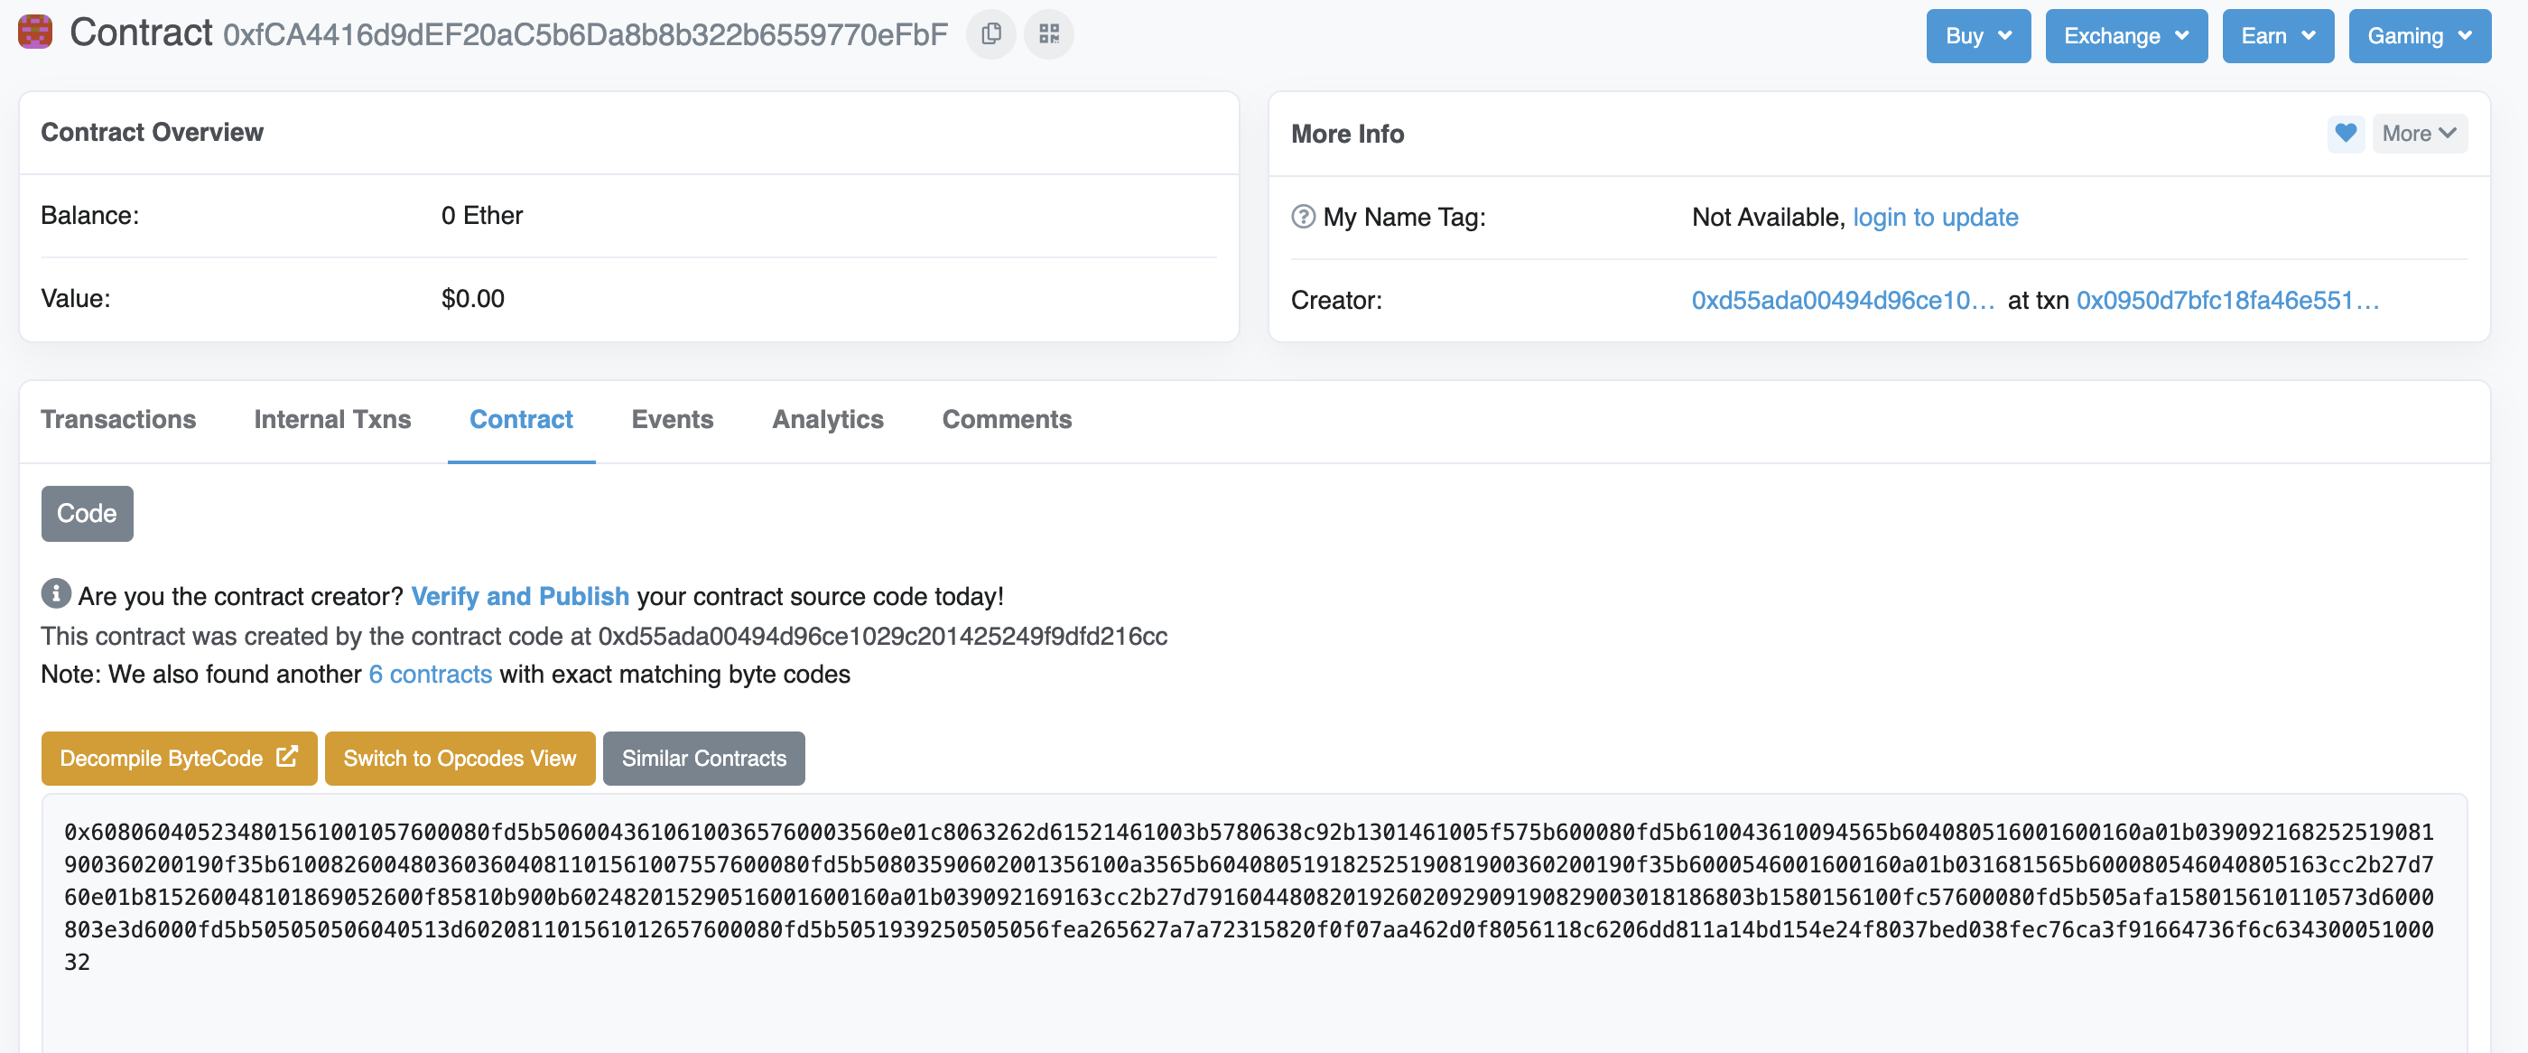Click the My Name Tag help icon
The height and width of the screenshot is (1053, 2528).
coord(1302,217)
